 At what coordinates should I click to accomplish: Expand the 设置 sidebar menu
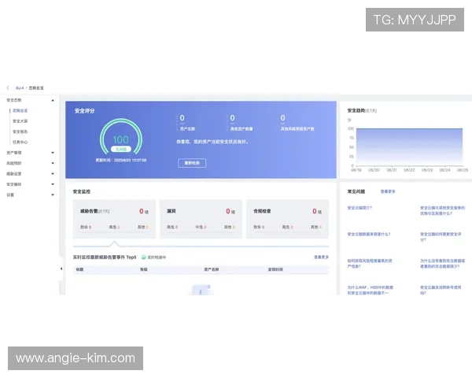53,195
